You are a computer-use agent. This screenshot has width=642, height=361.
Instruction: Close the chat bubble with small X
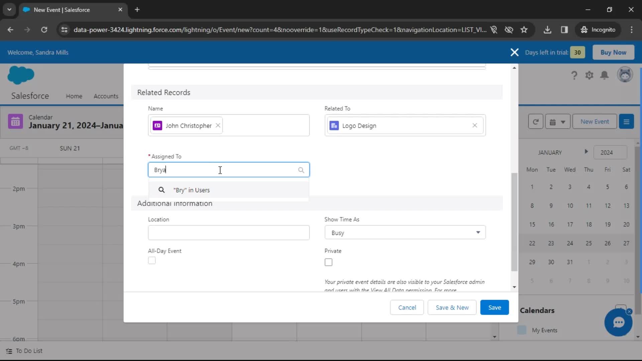pyautogui.click(x=629, y=312)
